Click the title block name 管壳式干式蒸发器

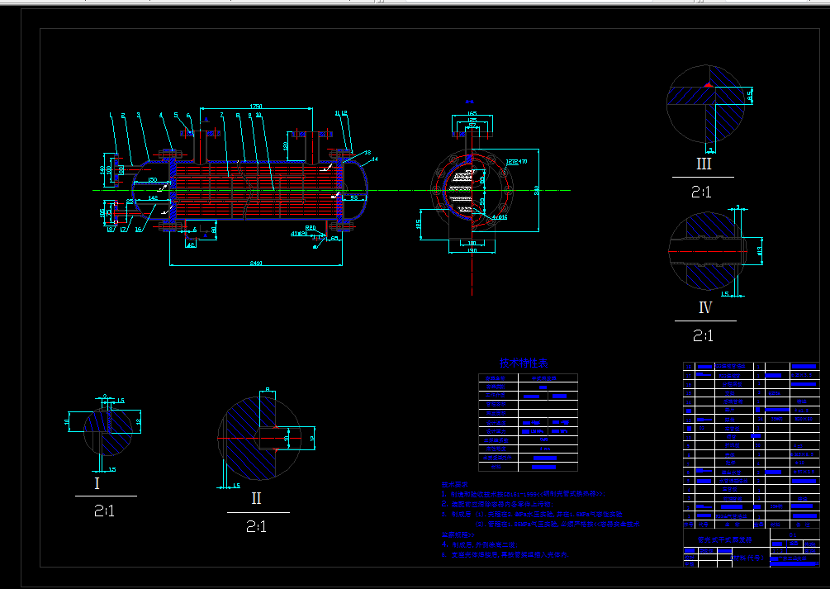click(x=724, y=540)
